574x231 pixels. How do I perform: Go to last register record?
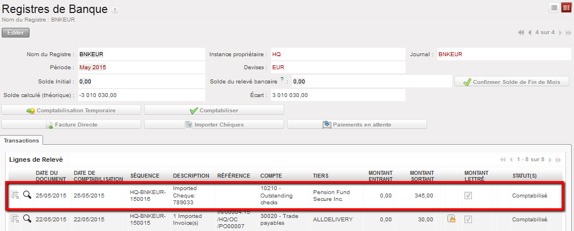coord(567,32)
